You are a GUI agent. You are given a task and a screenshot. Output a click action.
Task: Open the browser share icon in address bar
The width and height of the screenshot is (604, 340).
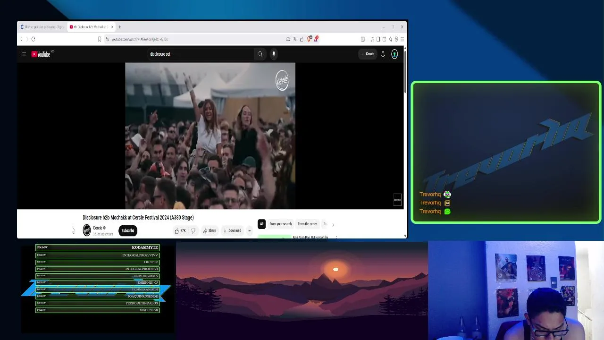(302, 39)
